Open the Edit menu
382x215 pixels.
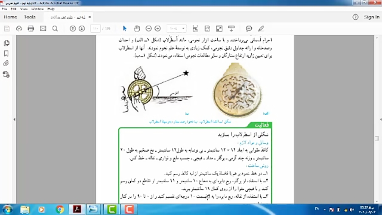(x=14, y=9)
